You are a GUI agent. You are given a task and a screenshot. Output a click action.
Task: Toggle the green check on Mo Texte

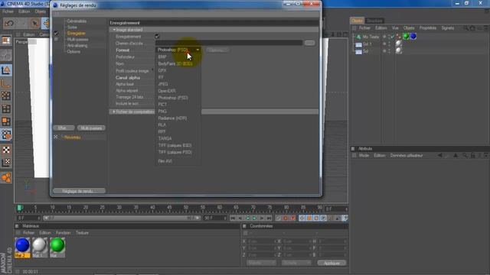(392, 37)
